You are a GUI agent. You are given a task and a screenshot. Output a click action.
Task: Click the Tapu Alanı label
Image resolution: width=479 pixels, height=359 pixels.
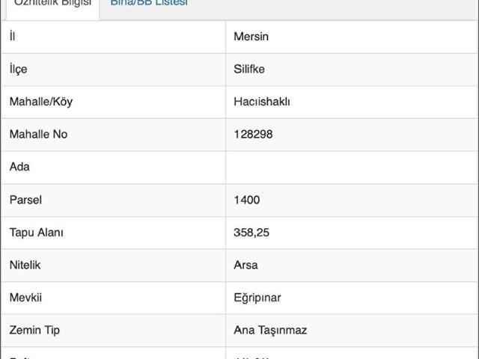(36, 233)
